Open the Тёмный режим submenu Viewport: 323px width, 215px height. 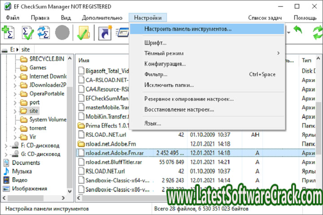coord(207,53)
